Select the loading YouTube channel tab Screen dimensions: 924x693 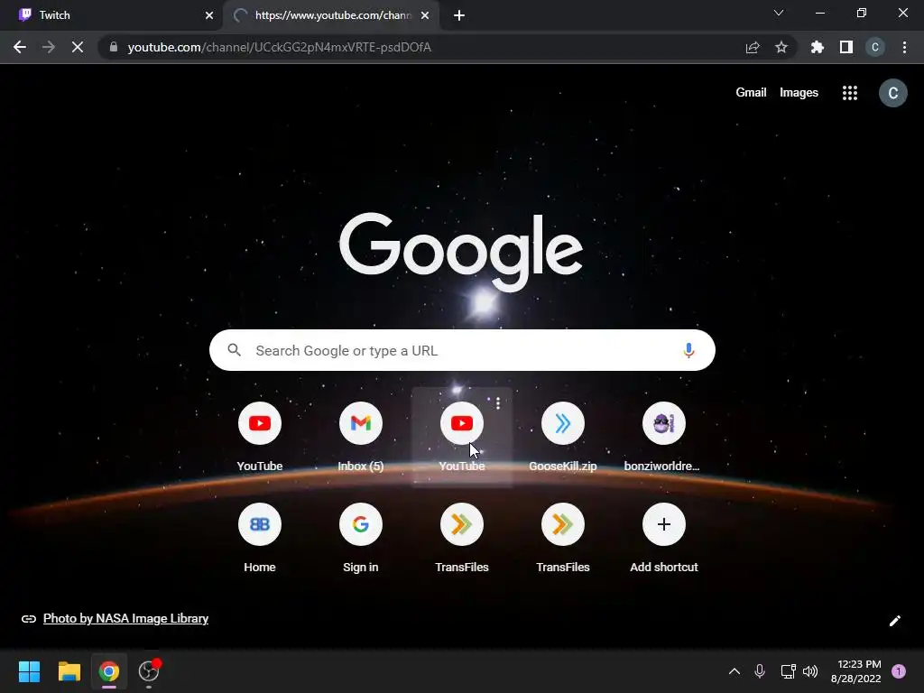(x=330, y=15)
